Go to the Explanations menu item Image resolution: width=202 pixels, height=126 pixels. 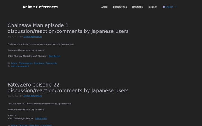[120, 7]
